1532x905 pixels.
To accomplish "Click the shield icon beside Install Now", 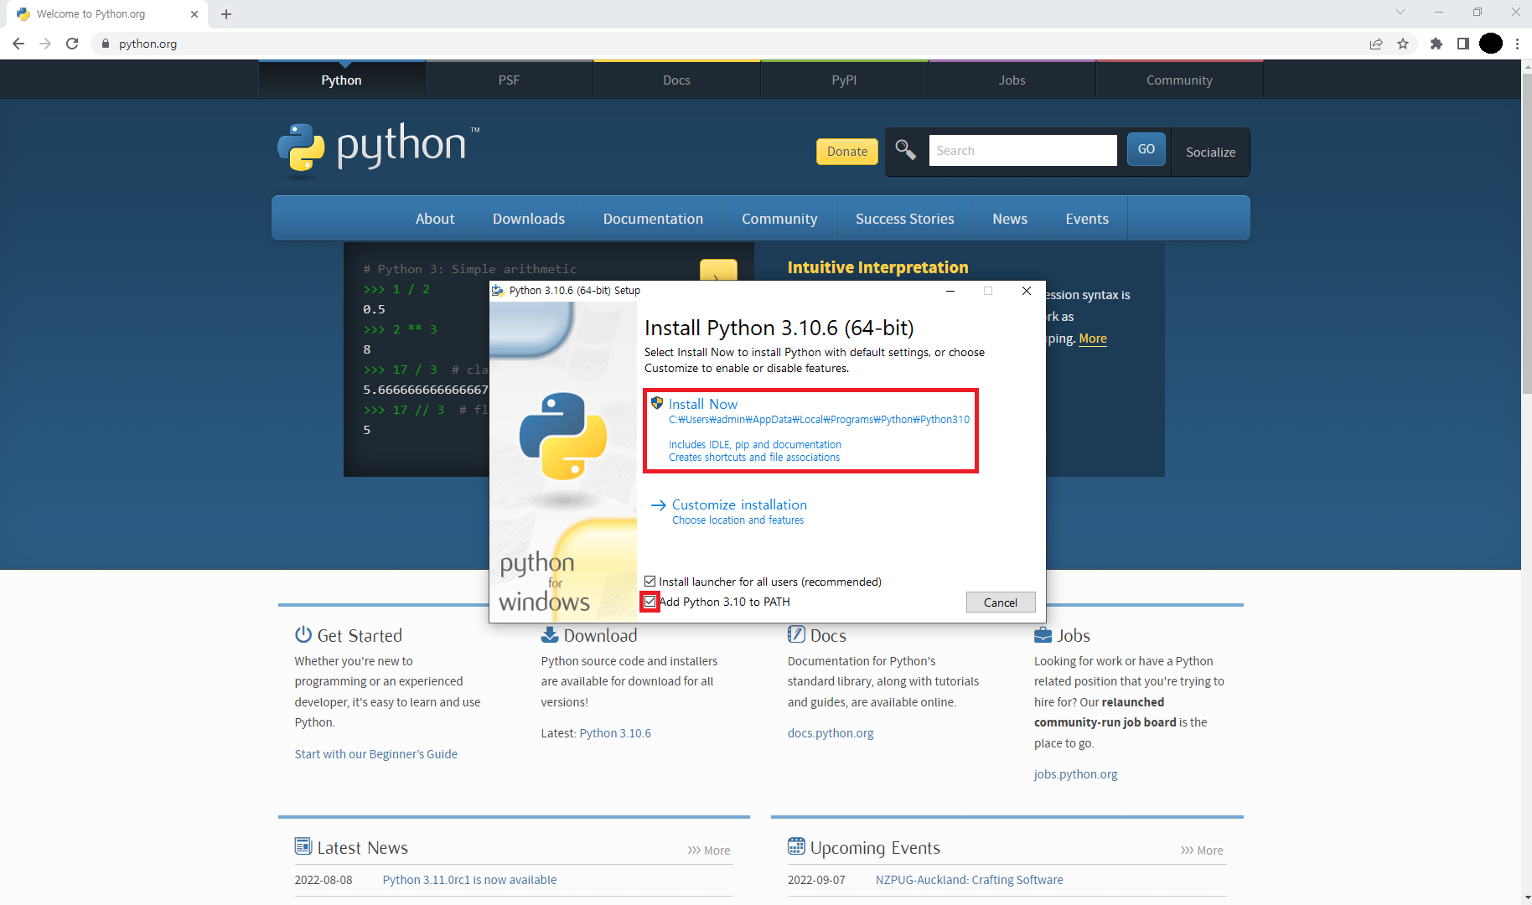I will 657,403.
